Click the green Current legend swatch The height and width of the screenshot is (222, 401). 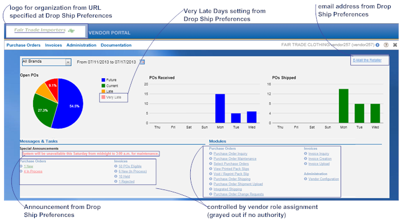click(103, 86)
